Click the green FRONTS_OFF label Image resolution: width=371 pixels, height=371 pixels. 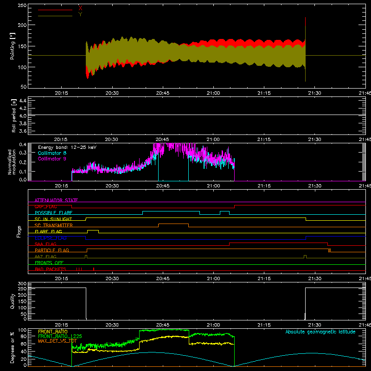49,262
